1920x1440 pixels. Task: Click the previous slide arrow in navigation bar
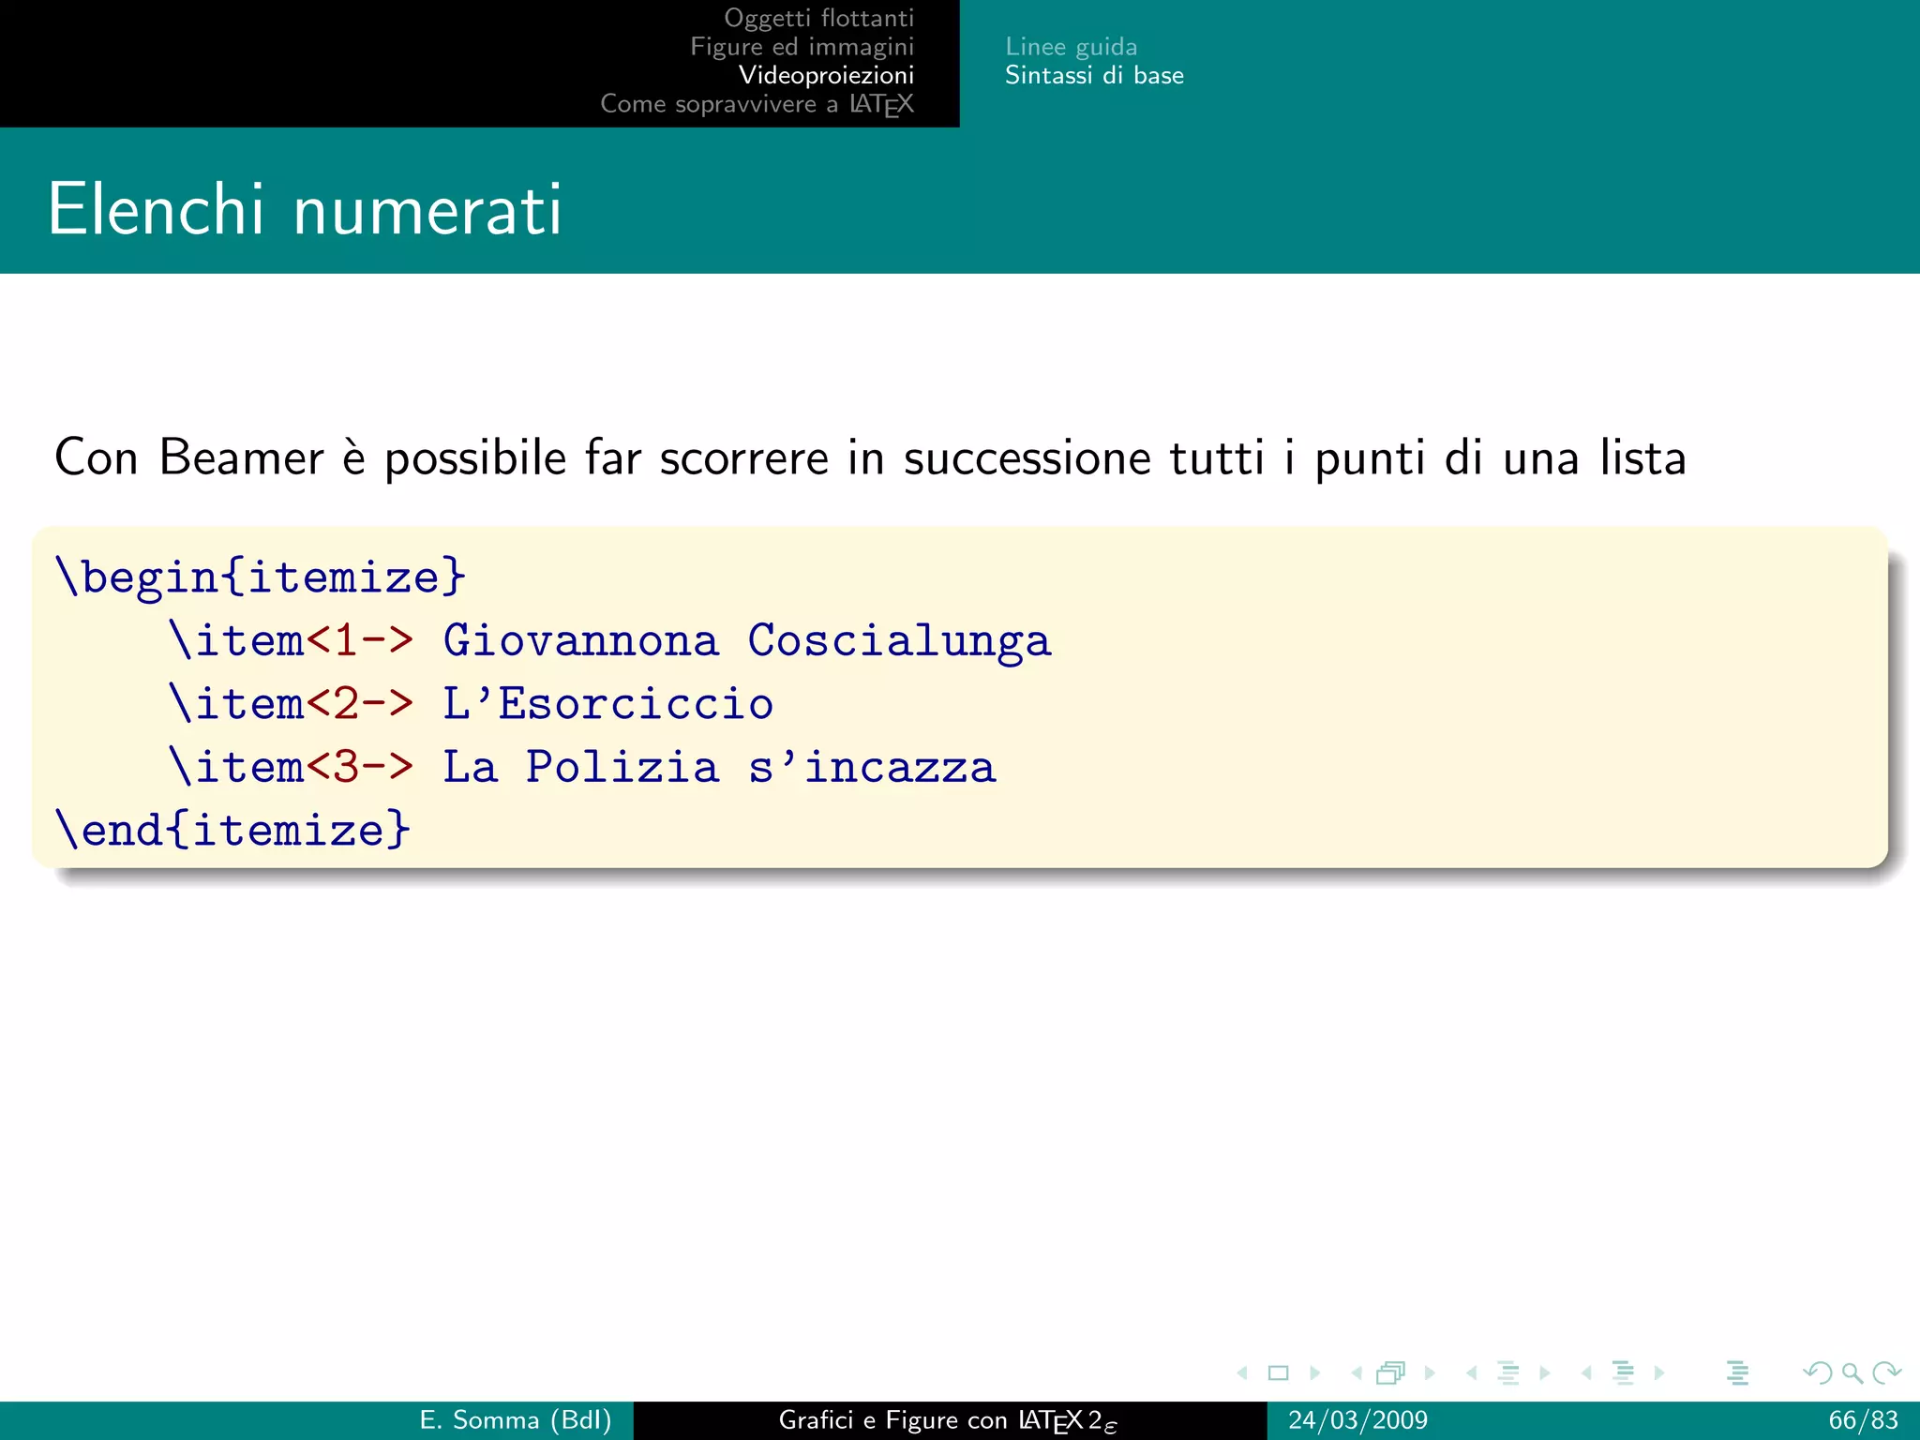[x=1242, y=1373]
